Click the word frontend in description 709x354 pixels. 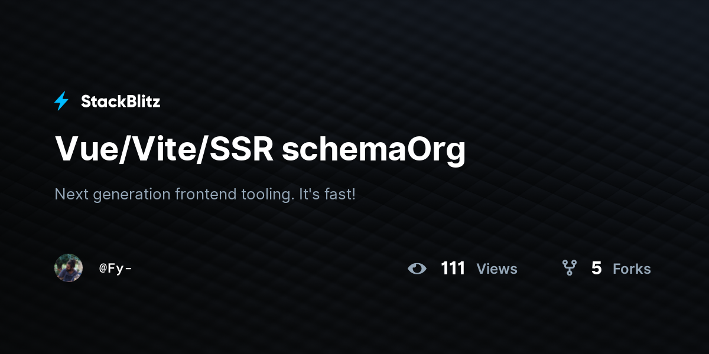pyautogui.click(x=206, y=194)
